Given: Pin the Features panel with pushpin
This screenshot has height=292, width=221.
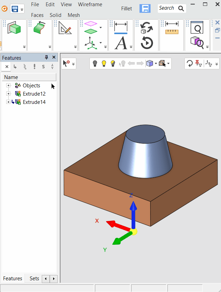Looking at the screenshot, I should click(x=47, y=58).
